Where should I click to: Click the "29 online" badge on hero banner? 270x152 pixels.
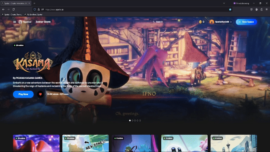point(19,45)
